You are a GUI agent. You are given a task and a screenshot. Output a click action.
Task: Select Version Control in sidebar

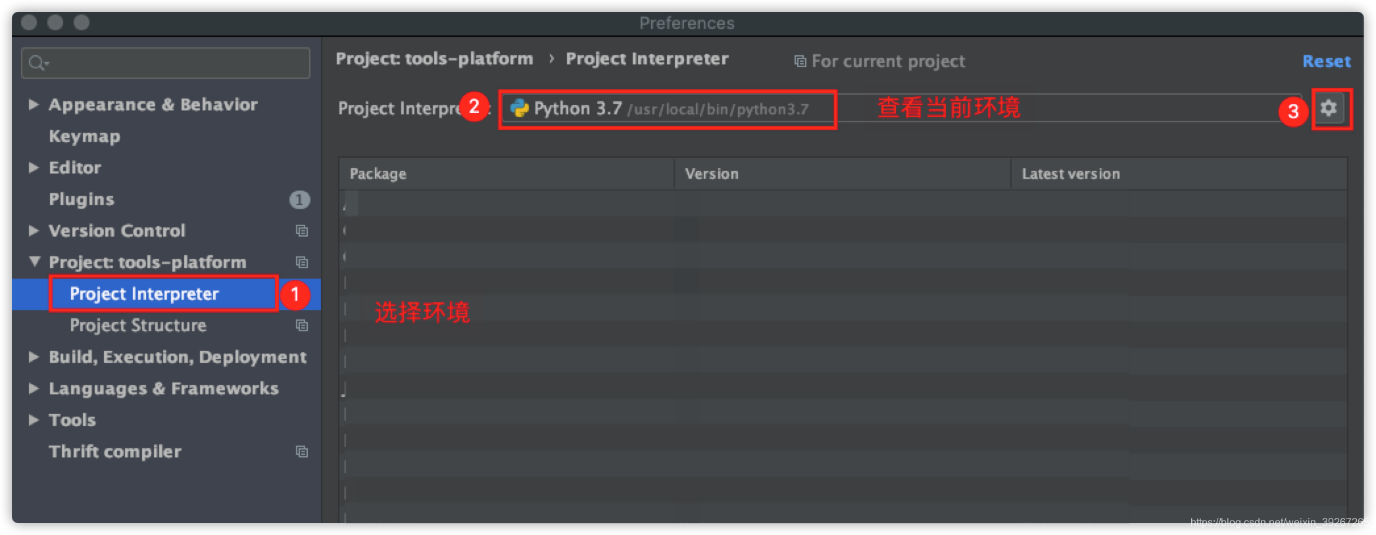pyautogui.click(x=117, y=231)
